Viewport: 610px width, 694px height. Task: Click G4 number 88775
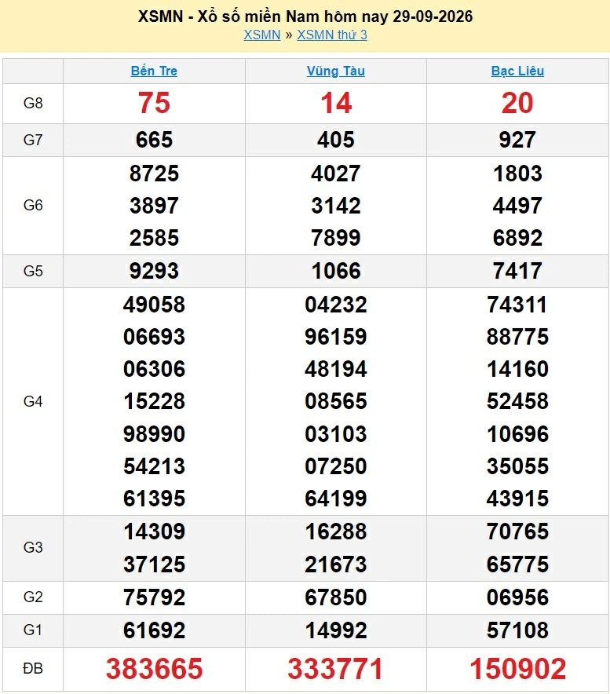pyautogui.click(x=517, y=338)
